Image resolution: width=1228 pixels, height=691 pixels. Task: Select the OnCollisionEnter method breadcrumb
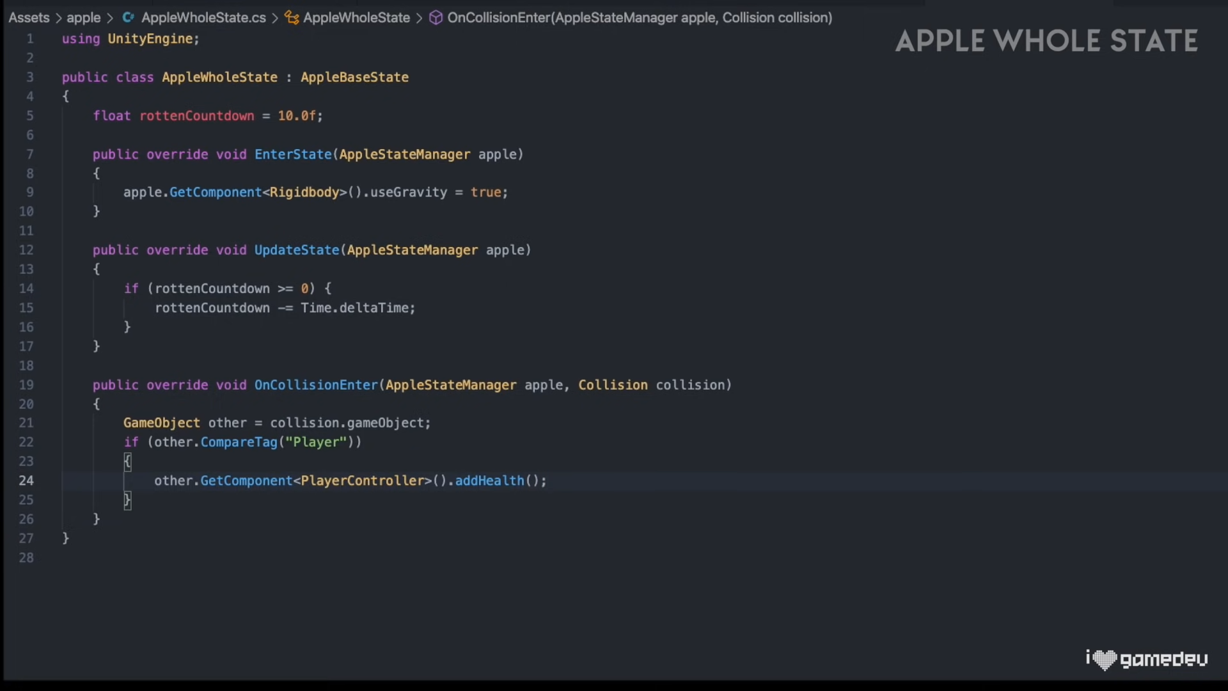tap(640, 18)
